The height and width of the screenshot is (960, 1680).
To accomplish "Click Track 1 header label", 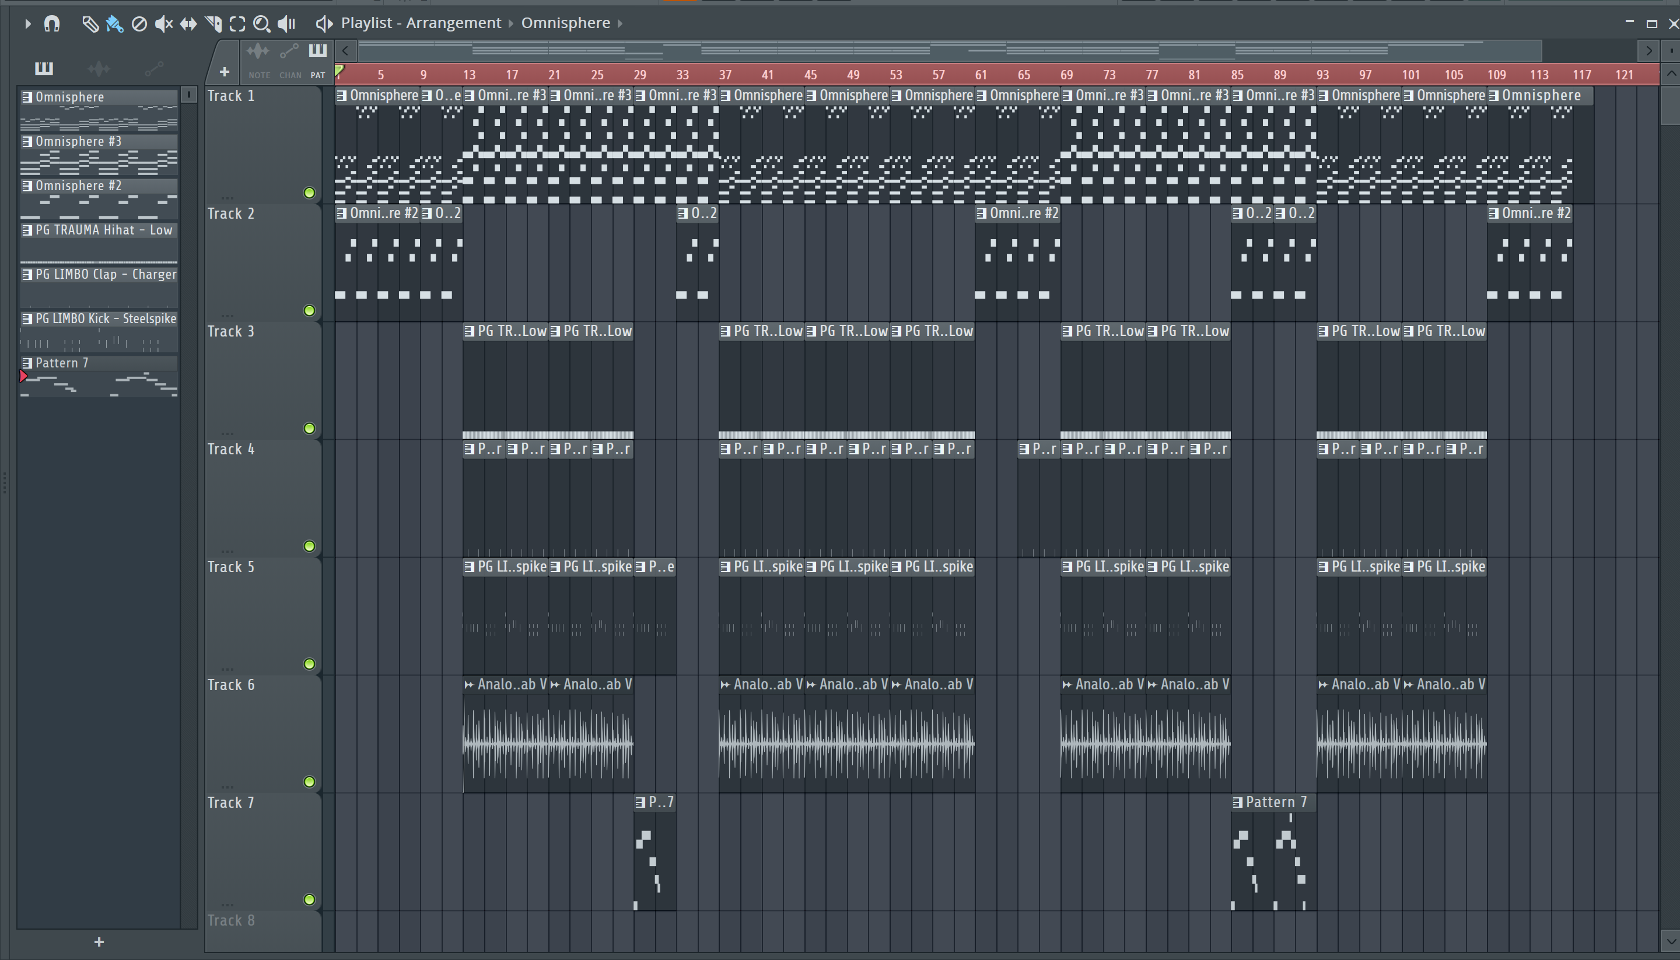I will pyautogui.click(x=231, y=96).
